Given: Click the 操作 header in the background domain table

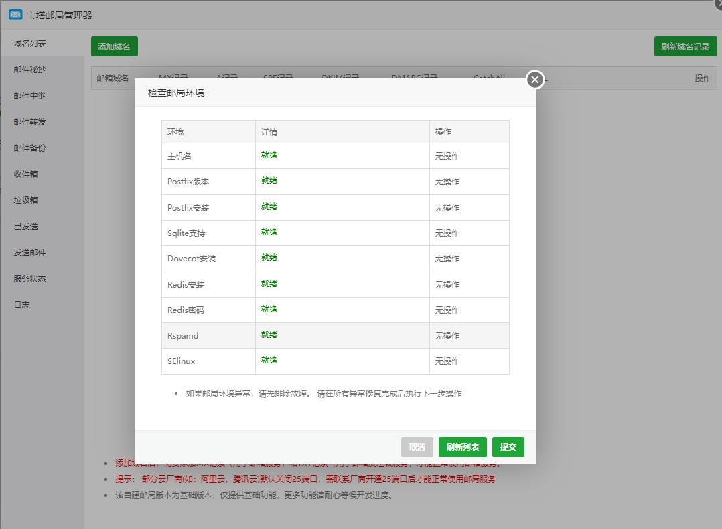Looking at the screenshot, I should click(x=703, y=78).
